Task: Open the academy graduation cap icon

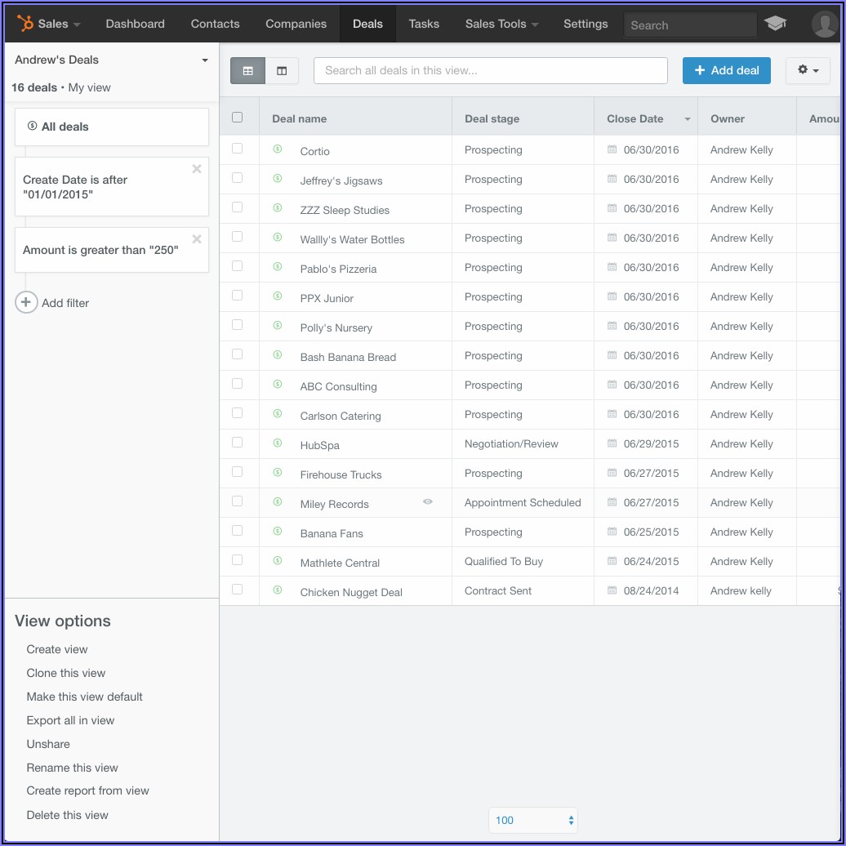Action: (775, 24)
